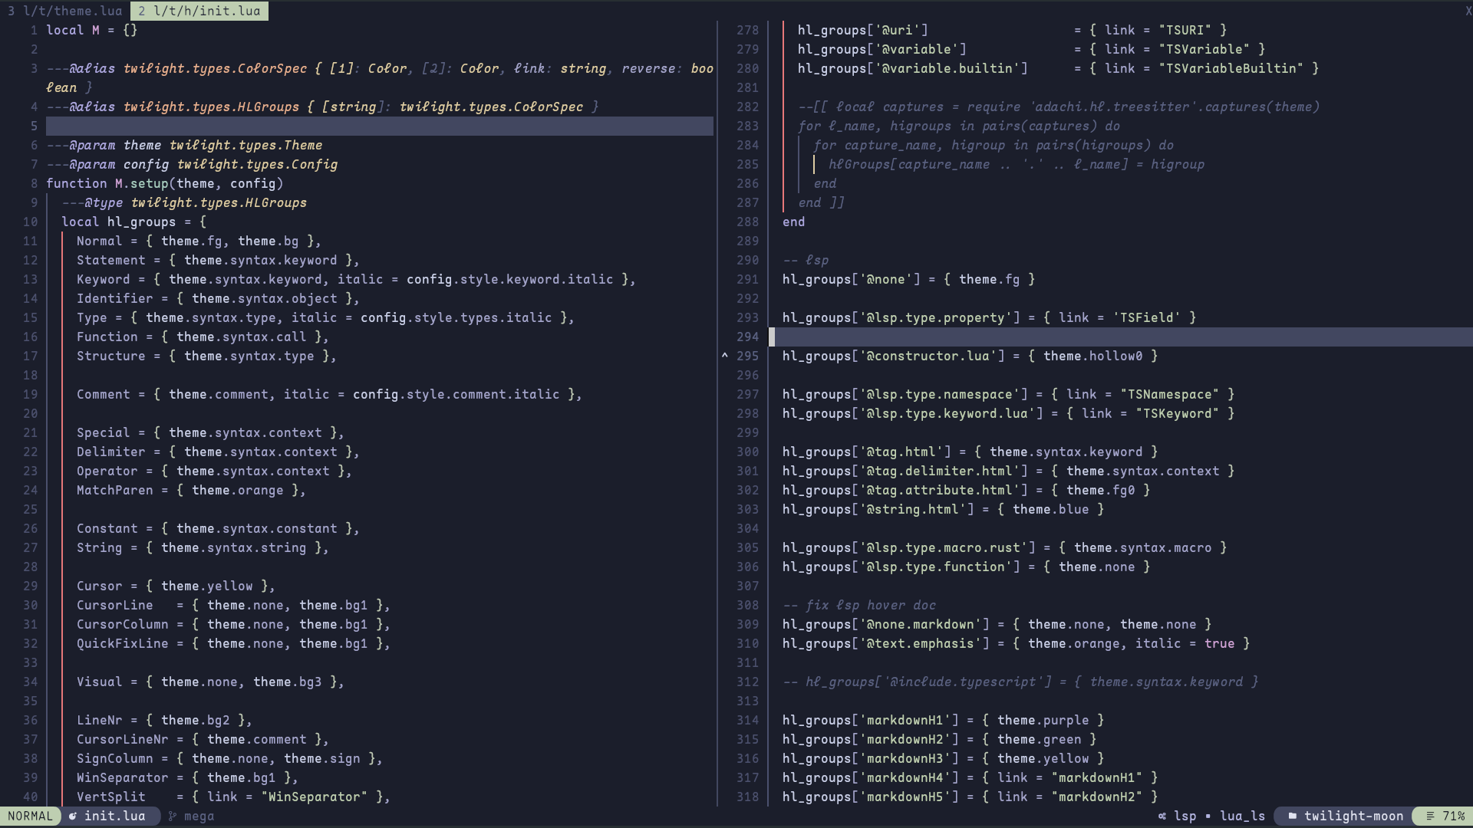1473x828 pixels.
Task: Click the 'LineNr = { theme.bg2 }' line
Action: click(x=164, y=720)
